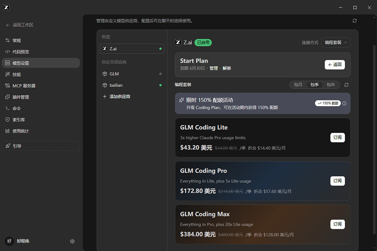Click the 好 user avatar
Screen dimensions: 377x251
(x=9, y=241)
